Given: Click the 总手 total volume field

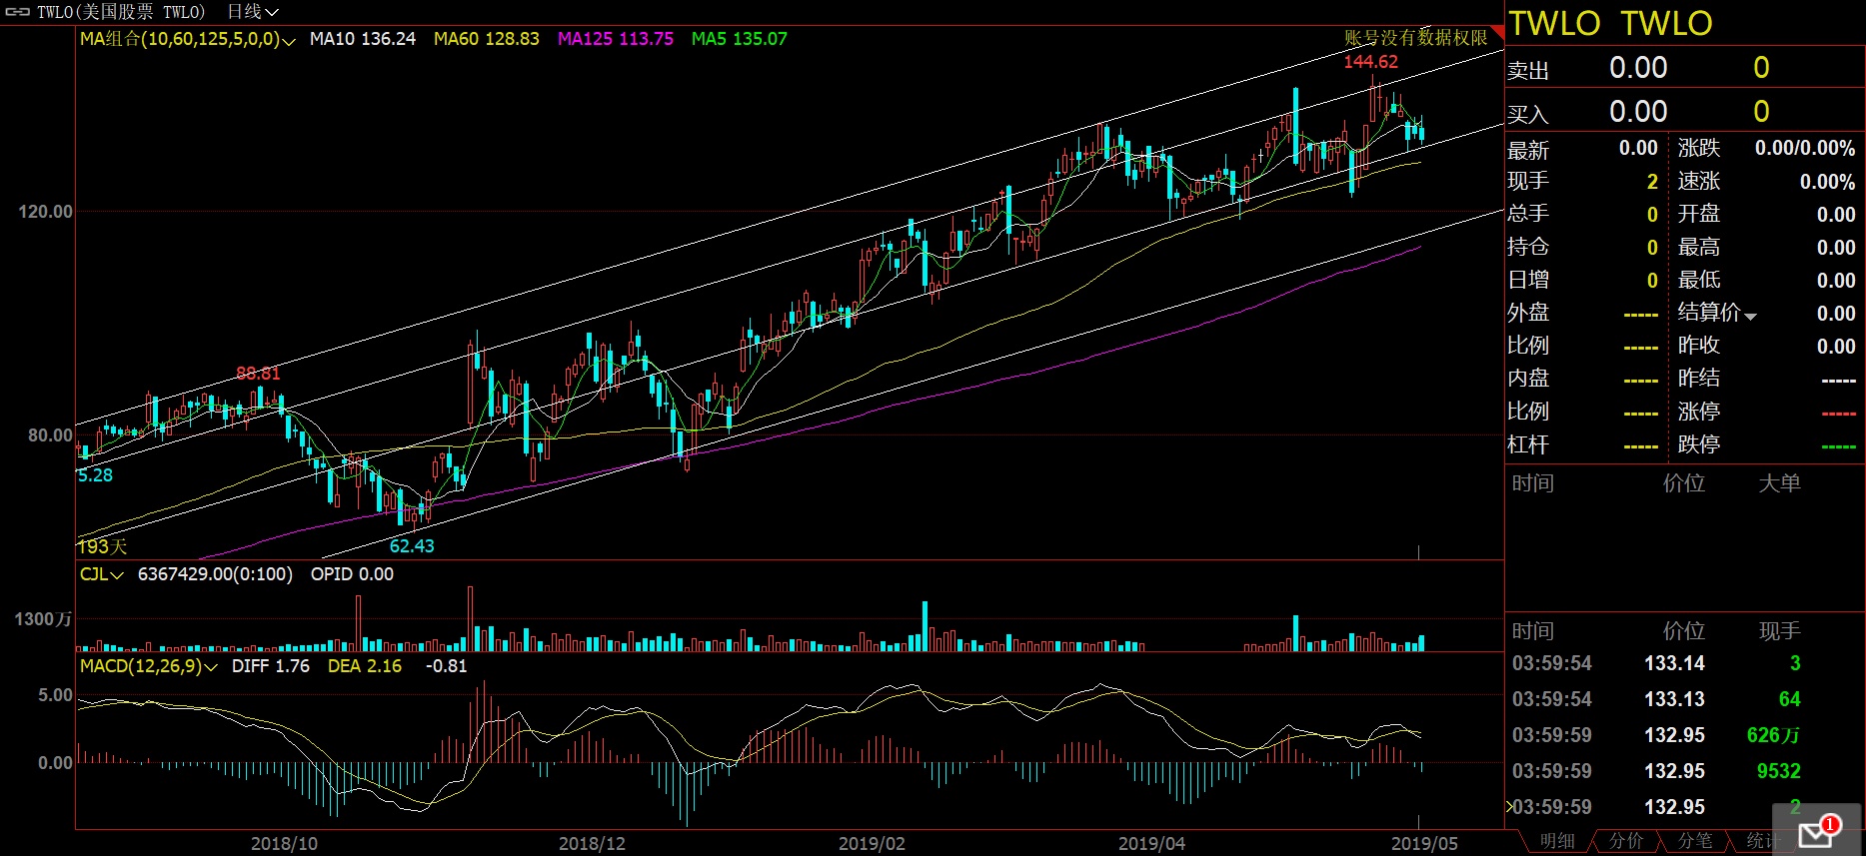Looking at the screenshot, I should 1583,214.
